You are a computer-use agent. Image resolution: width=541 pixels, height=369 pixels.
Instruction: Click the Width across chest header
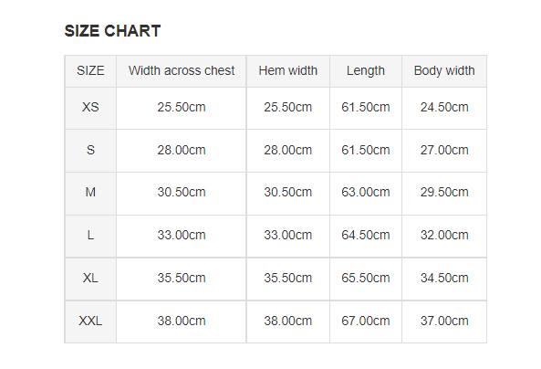182,71
